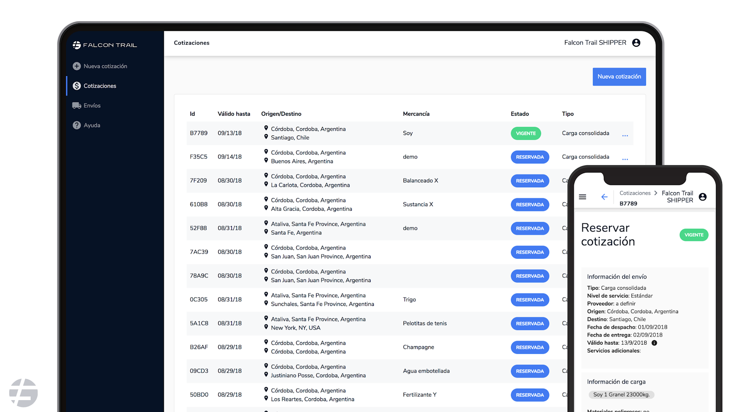Select quote id 52F88
This screenshot has height=412, width=732.
click(198, 228)
